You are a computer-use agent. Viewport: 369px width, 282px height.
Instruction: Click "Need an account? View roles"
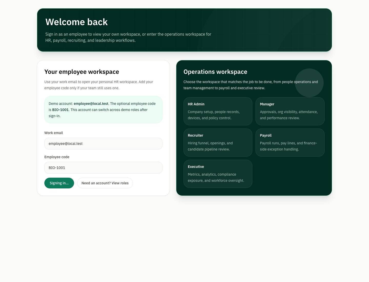point(105,183)
